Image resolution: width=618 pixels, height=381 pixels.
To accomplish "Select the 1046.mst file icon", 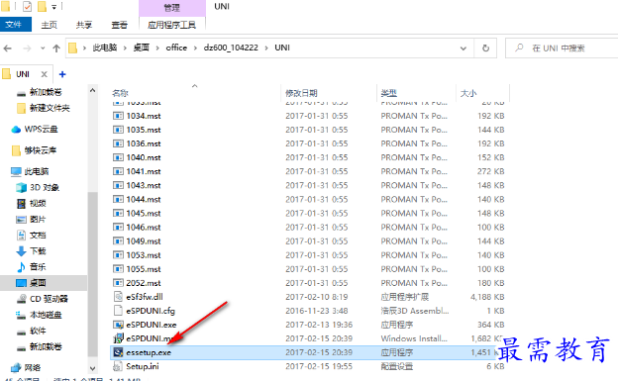I will (118, 228).
